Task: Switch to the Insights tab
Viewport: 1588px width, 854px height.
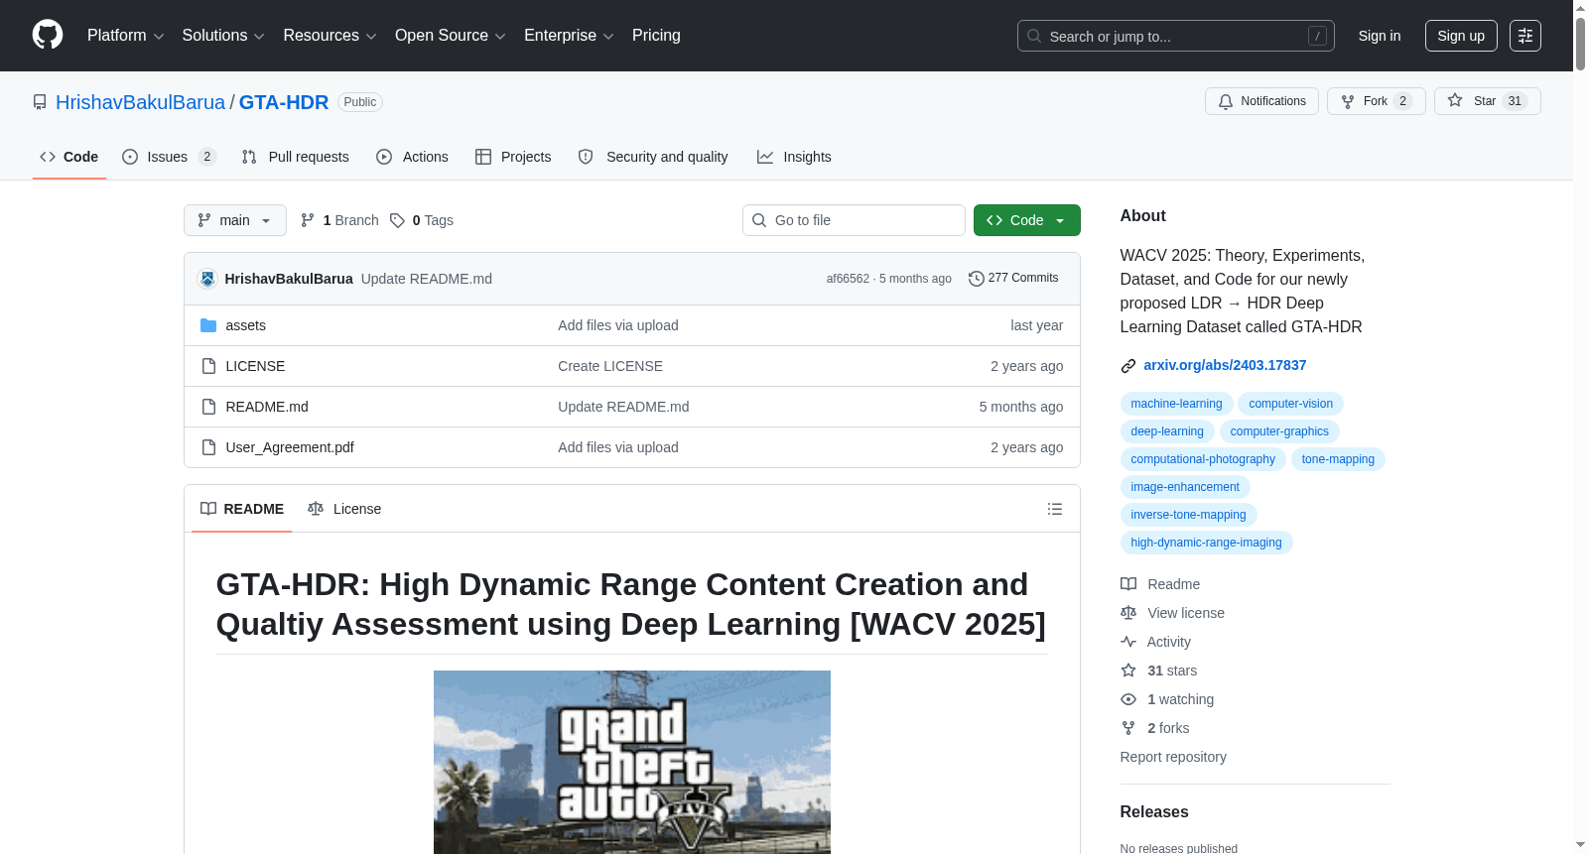Action: [794, 157]
